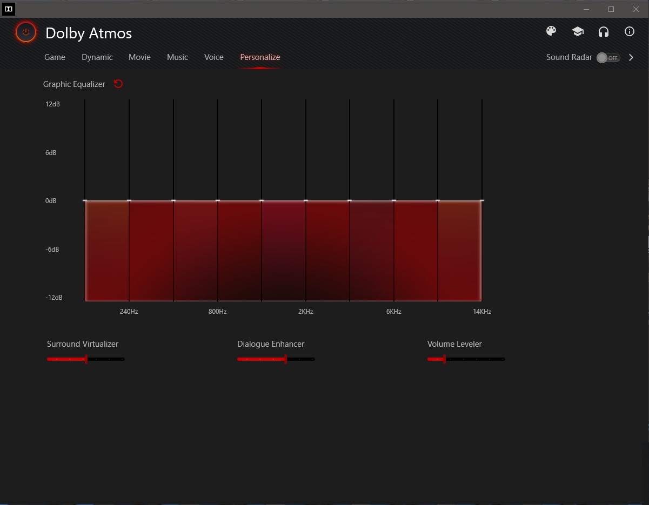Open the color theme palette icon

(551, 31)
